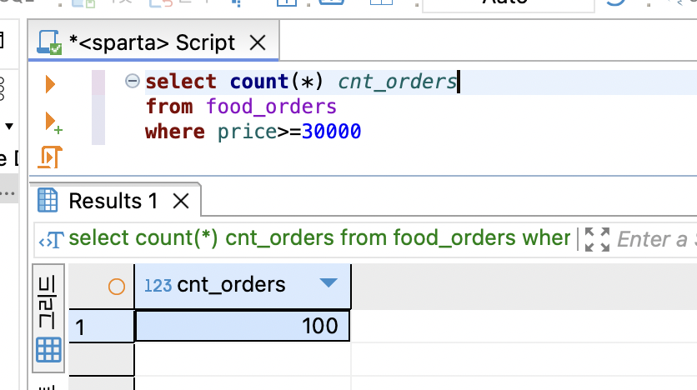Open the Results 1 tab
Image resolution: width=697 pixels, height=390 pixels.
pyautogui.click(x=113, y=201)
